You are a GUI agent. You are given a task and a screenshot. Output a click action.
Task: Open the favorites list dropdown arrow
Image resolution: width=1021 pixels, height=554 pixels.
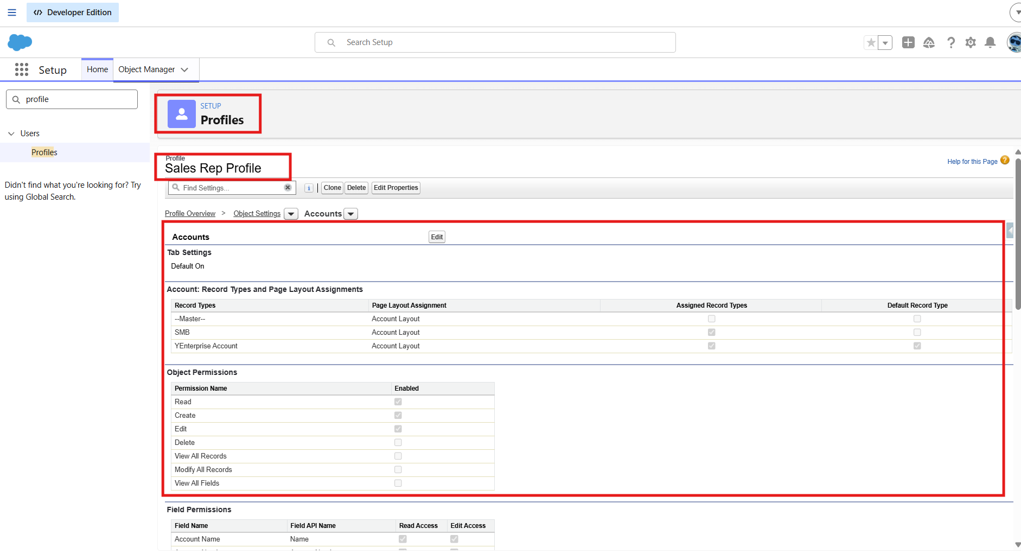tap(885, 42)
